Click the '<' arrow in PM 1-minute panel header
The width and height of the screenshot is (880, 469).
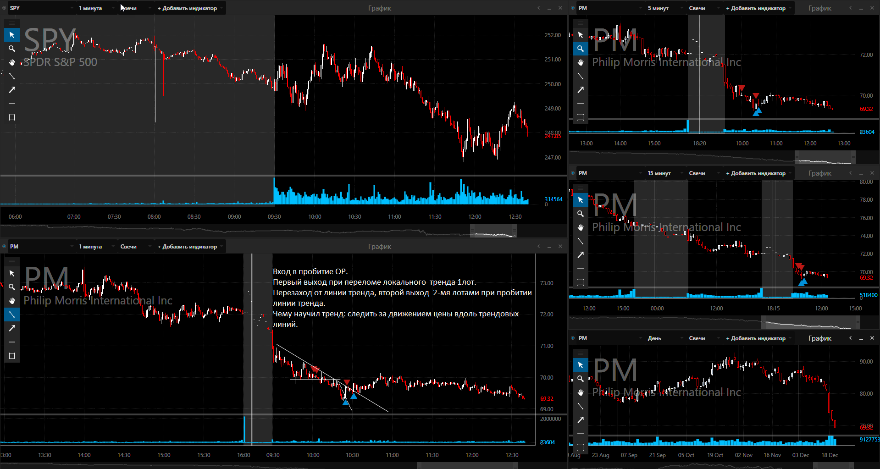click(x=539, y=246)
